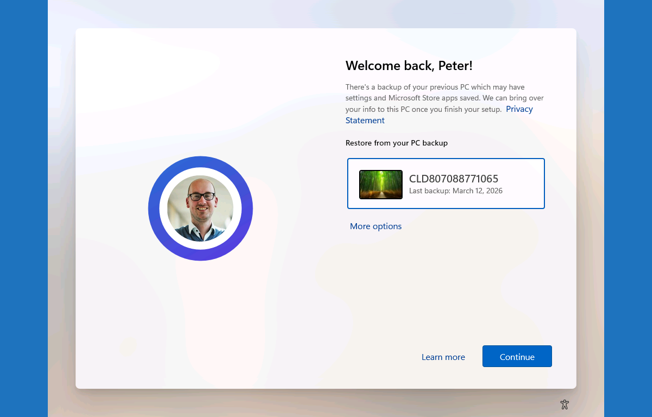Click the Restore from your PC backup label
652x417 pixels.
click(x=396, y=143)
